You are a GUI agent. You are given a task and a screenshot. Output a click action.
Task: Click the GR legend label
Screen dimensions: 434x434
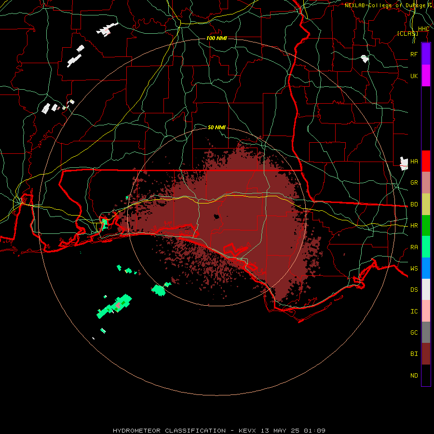click(414, 183)
